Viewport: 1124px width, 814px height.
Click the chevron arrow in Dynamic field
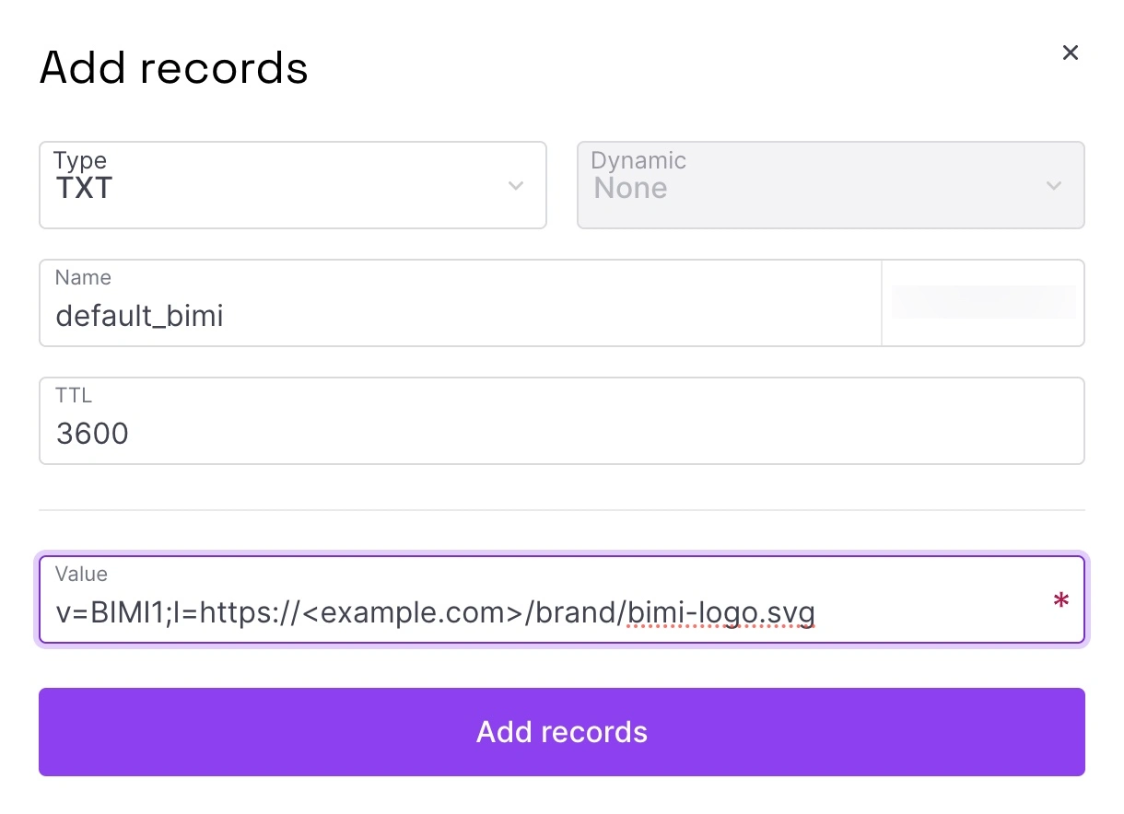click(x=1054, y=186)
